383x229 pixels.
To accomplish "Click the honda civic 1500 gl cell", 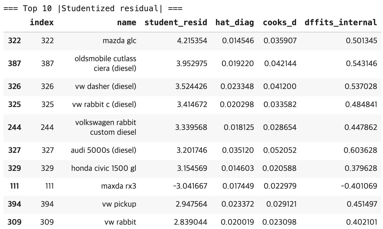I will pyautogui.click(x=104, y=168).
